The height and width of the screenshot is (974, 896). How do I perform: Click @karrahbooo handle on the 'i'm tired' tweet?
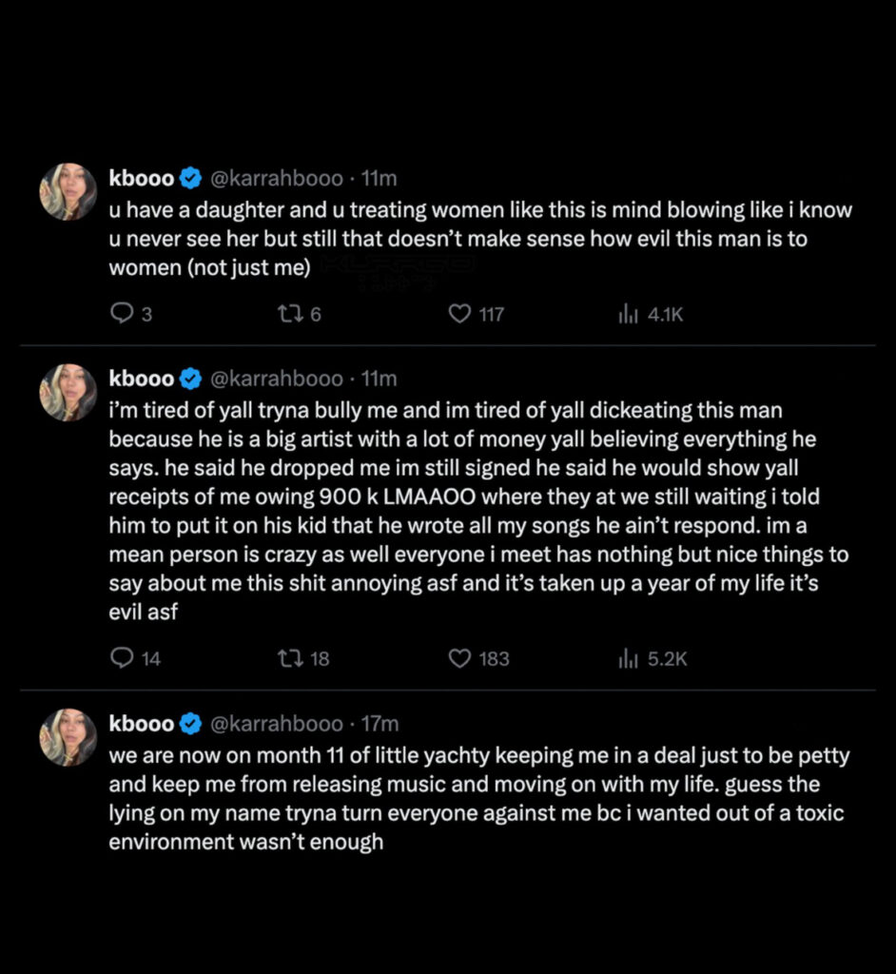click(x=276, y=379)
